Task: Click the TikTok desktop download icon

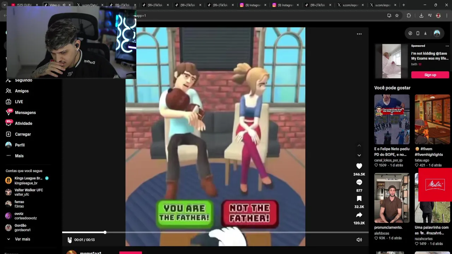Action: 425,33
